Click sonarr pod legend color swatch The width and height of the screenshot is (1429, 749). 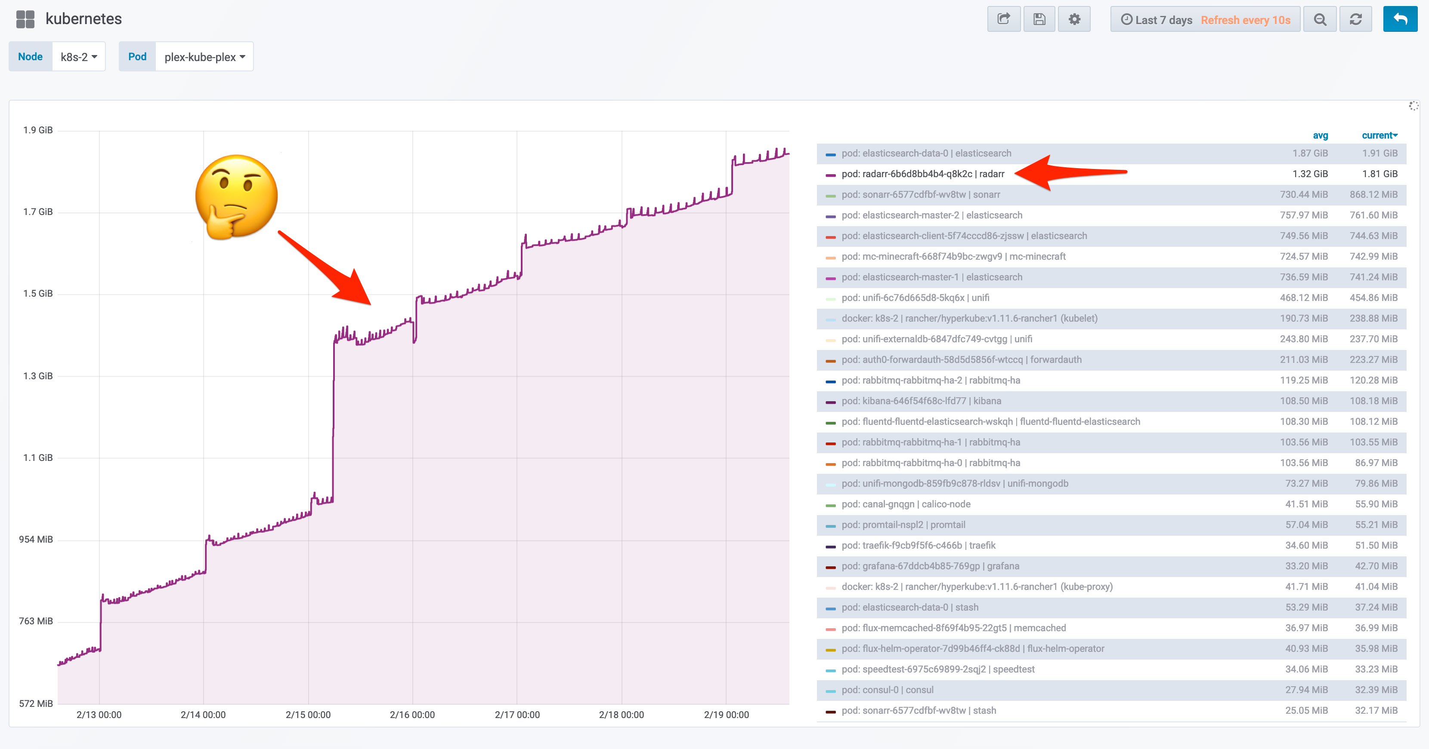pos(830,195)
